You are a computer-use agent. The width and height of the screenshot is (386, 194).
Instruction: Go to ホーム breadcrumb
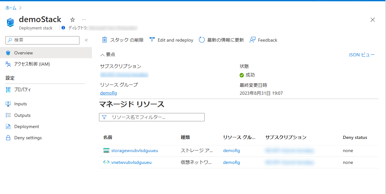coord(11,8)
